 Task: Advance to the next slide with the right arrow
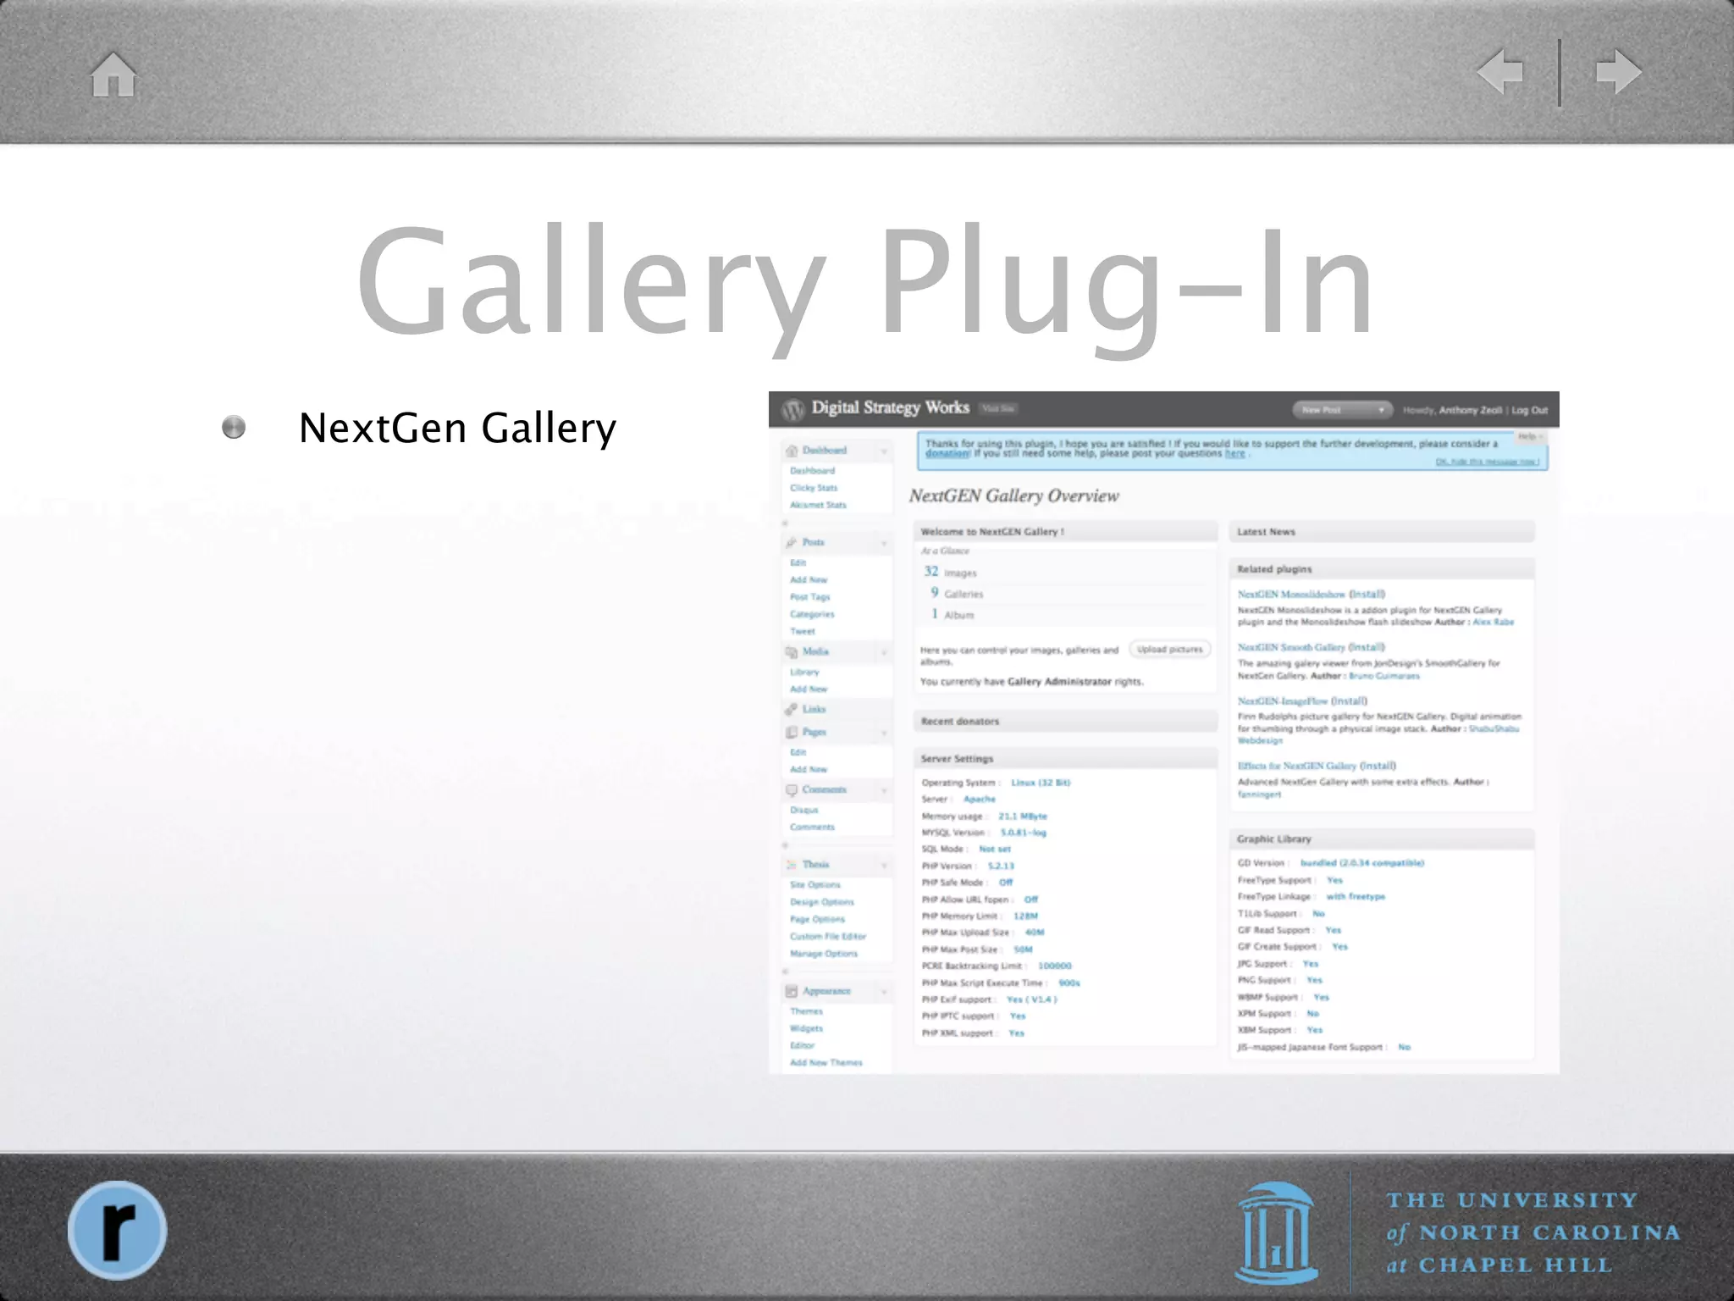pyautogui.click(x=1618, y=71)
